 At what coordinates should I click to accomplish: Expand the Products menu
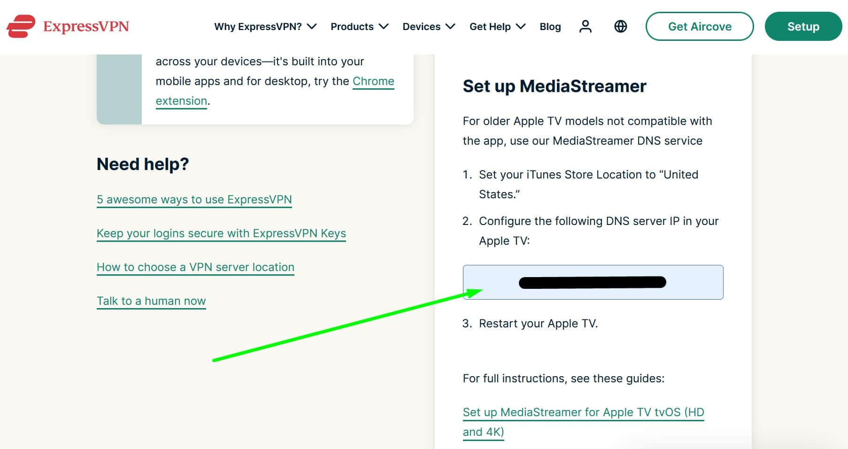tap(360, 26)
